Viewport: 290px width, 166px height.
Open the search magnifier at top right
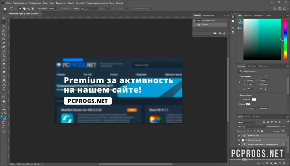pos(275,9)
